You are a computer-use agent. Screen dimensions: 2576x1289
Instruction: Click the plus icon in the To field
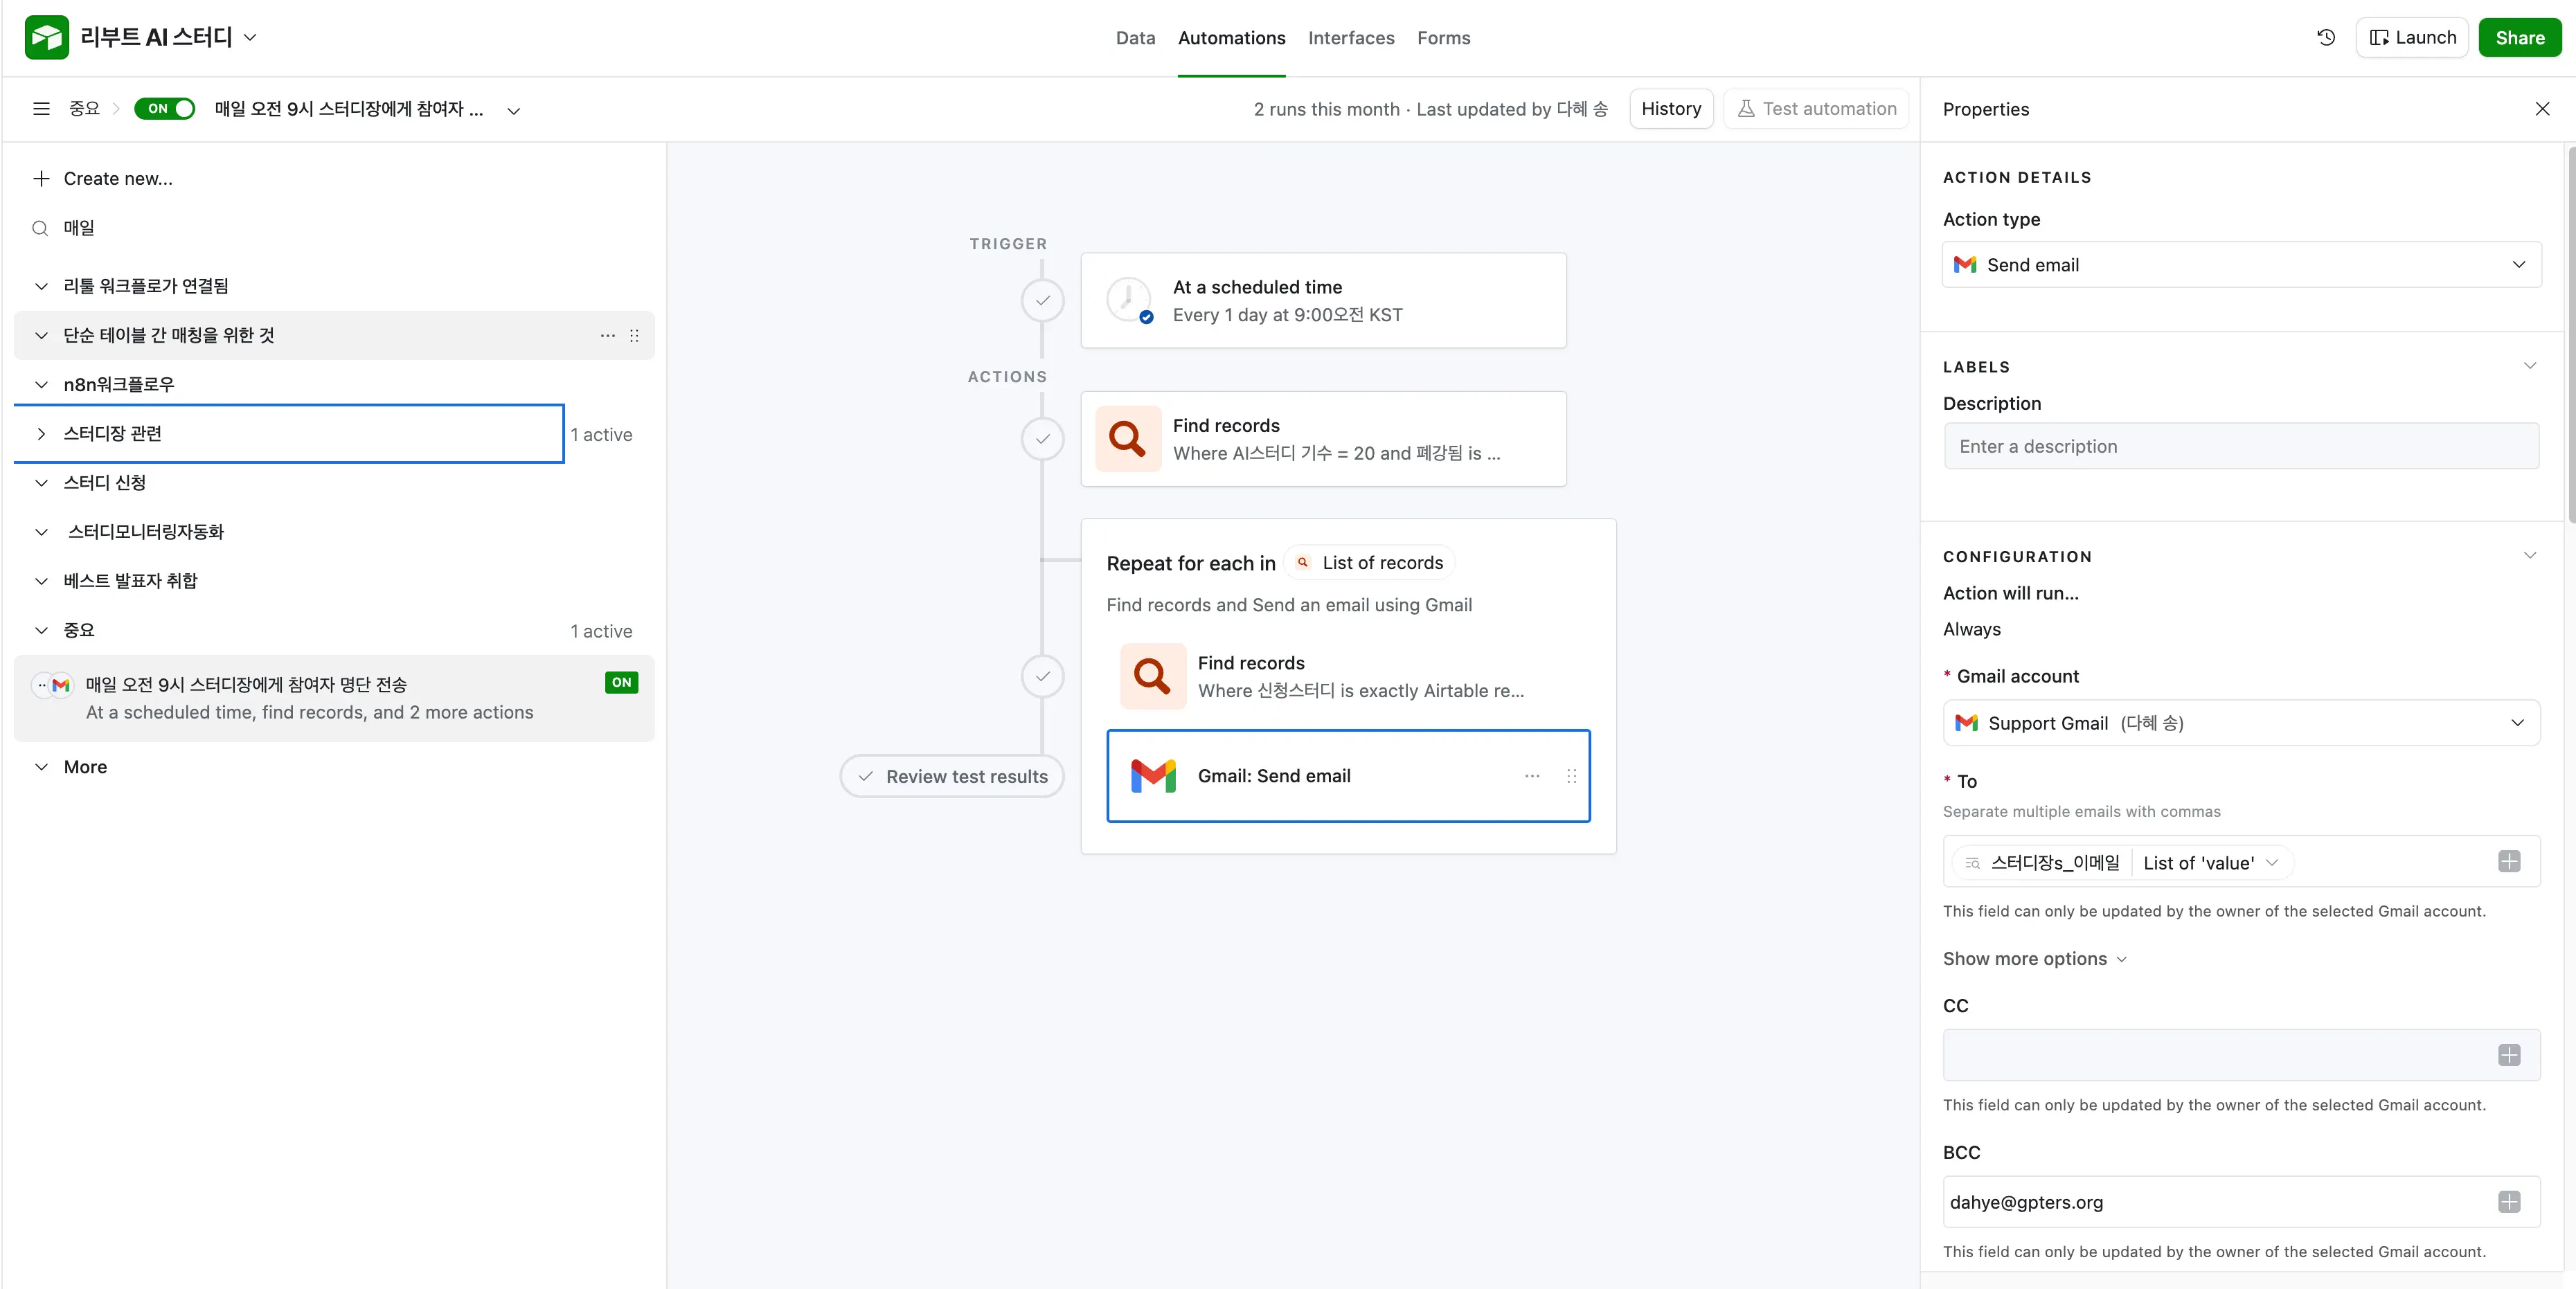tap(2508, 861)
